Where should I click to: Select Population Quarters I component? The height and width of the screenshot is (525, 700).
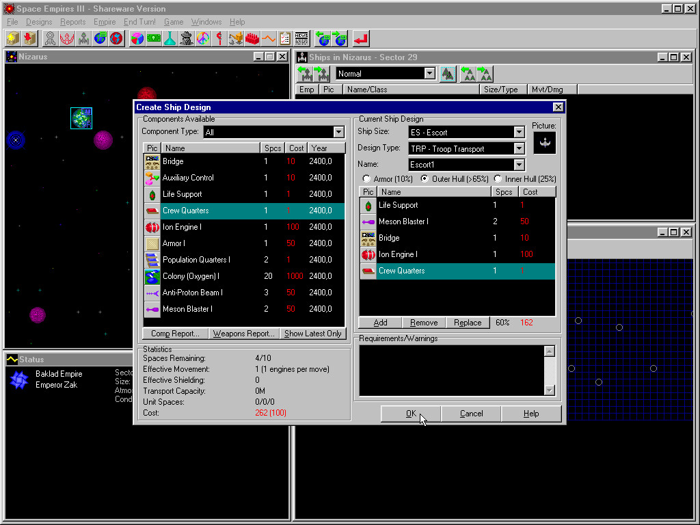[x=244, y=260]
